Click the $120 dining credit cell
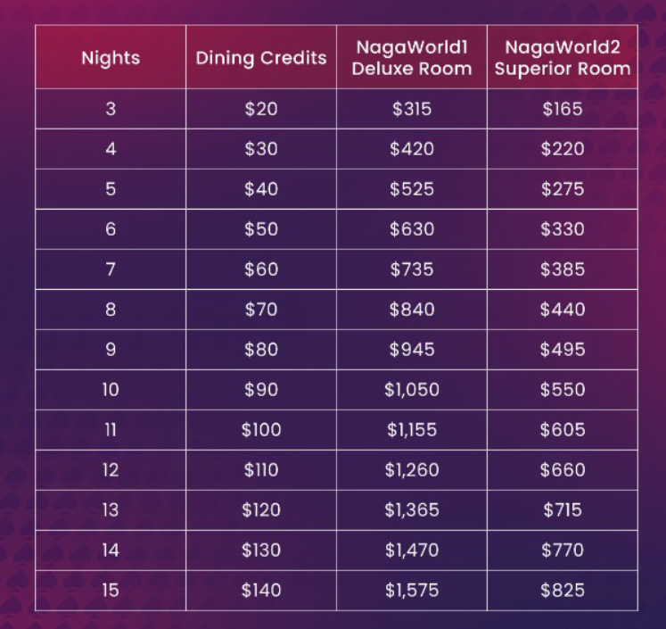The height and width of the screenshot is (629, 666). [x=261, y=510]
